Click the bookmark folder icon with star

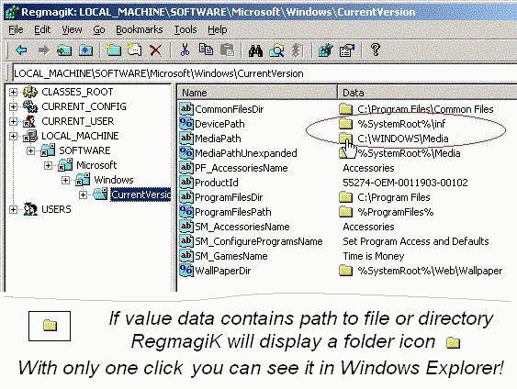click(85, 50)
